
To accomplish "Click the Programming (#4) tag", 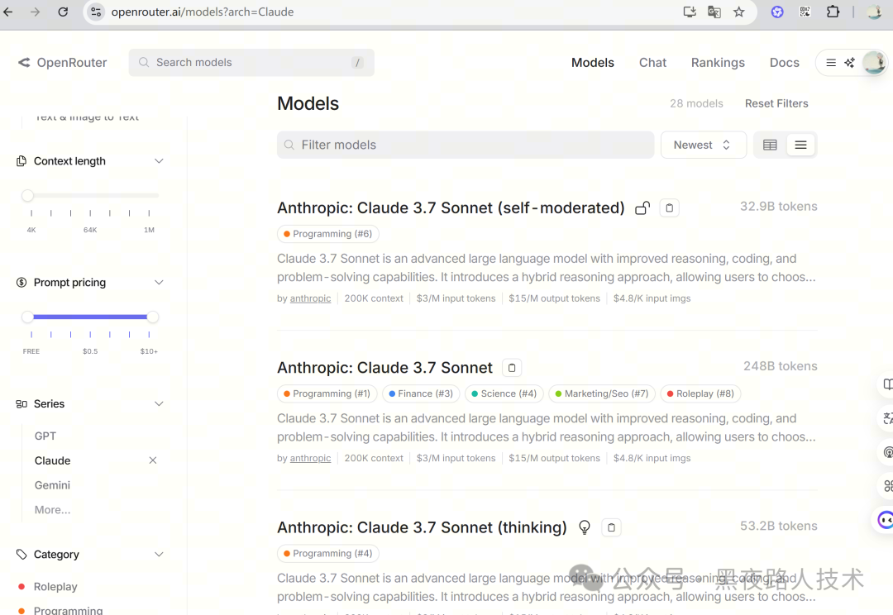I will click(x=328, y=554).
